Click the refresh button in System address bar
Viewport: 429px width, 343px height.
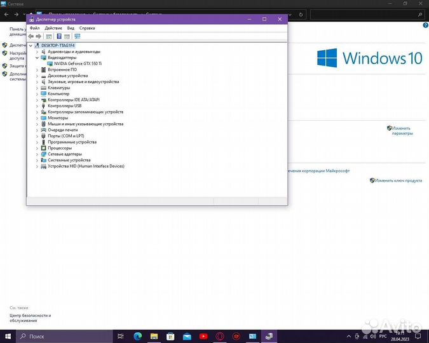[x=301, y=15]
